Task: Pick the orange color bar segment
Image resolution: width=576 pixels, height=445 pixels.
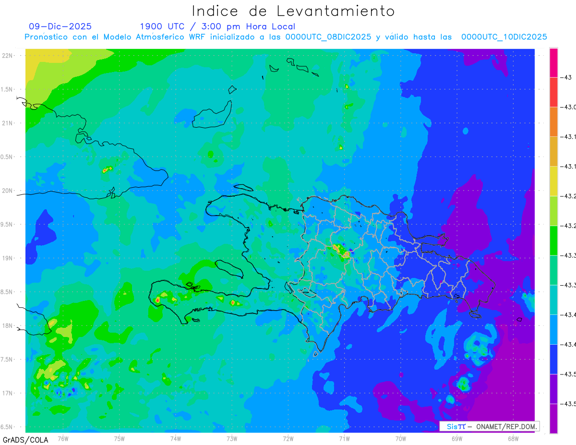Action: click(553, 121)
